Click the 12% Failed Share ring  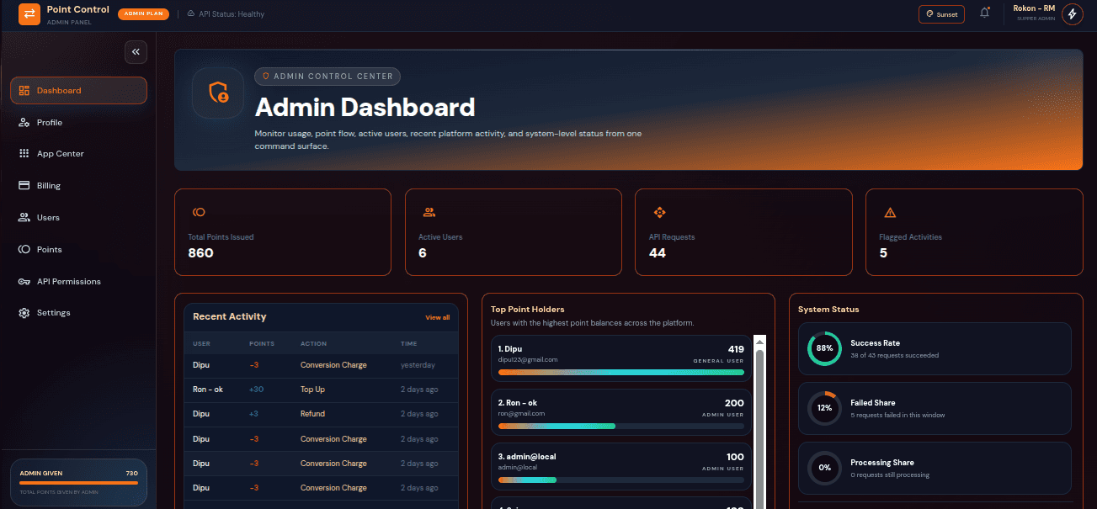click(824, 408)
